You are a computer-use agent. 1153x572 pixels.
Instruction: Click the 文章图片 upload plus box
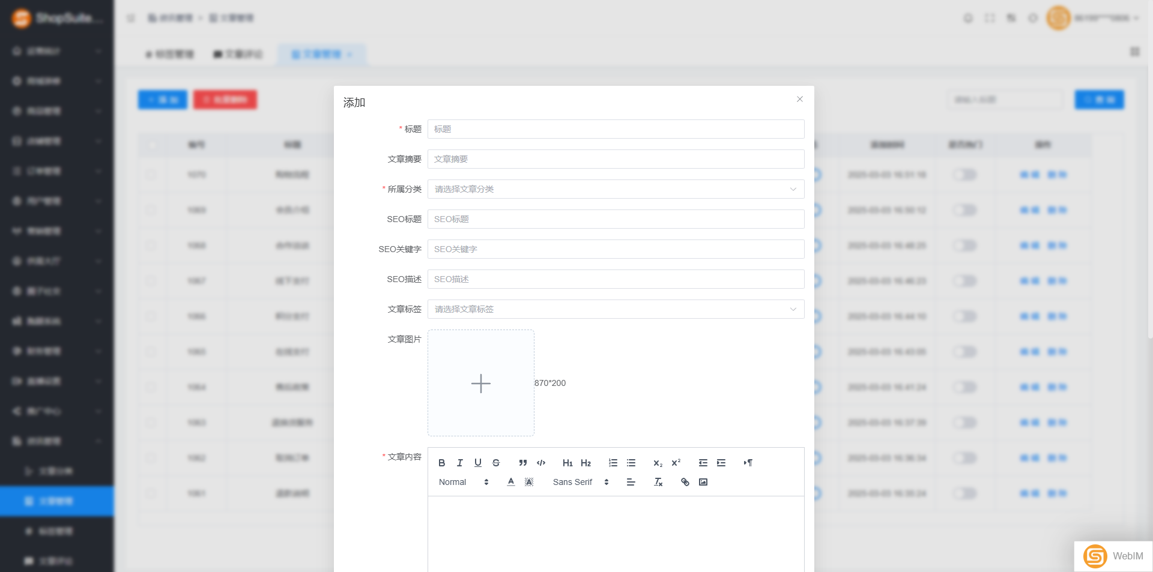(480, 383)
